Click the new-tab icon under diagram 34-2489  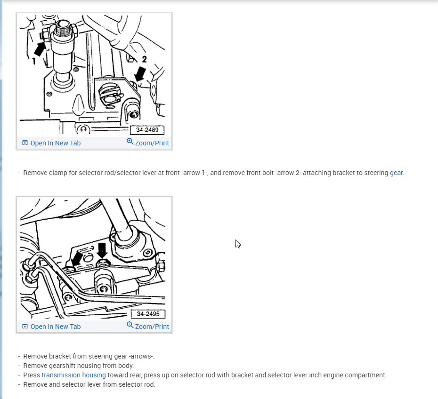point(25,143)
